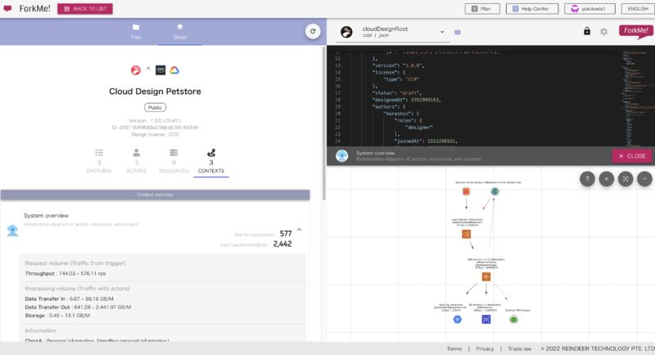Select the Web servers node
The width and height of the screenshot is (655, 355).
pos(486,276)
